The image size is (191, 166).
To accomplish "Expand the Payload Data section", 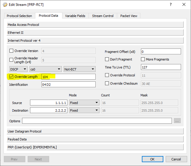I will 95,139.
